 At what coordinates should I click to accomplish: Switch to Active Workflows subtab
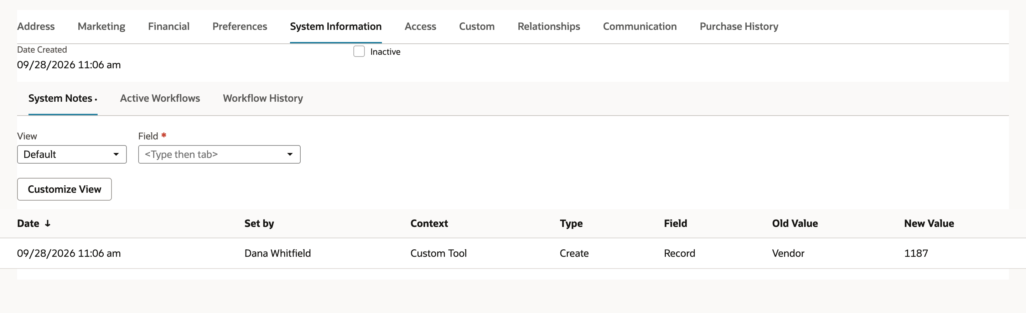tap(160, 98)
